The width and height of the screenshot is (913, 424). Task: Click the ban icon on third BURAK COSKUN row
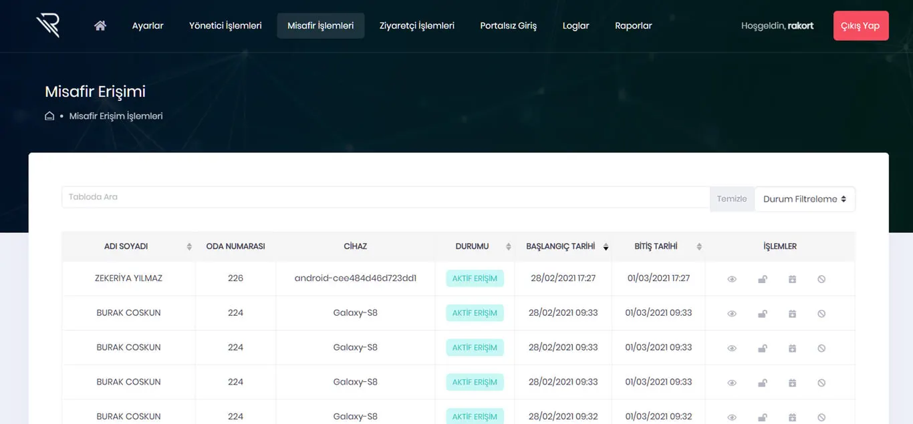pyautogui.click(x=821, y=382)
